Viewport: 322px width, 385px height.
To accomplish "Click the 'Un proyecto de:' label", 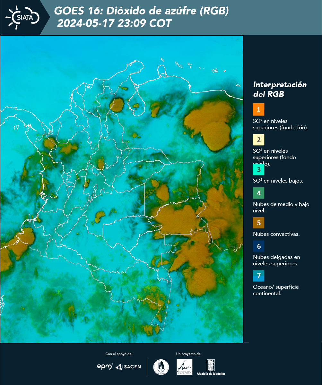I will click(189, 354).
